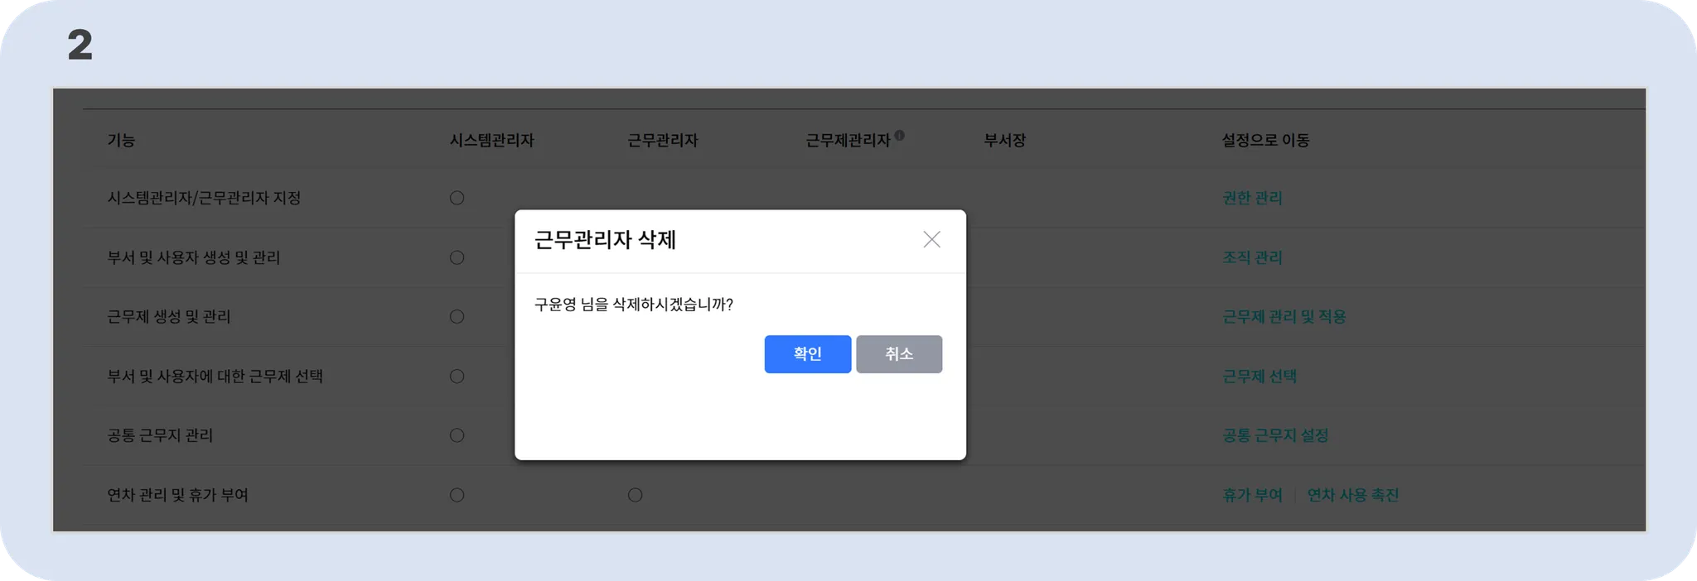Click the 설정으로 이동 column header
Viewport: 1697px width, 581px height.
(1265, 141)
